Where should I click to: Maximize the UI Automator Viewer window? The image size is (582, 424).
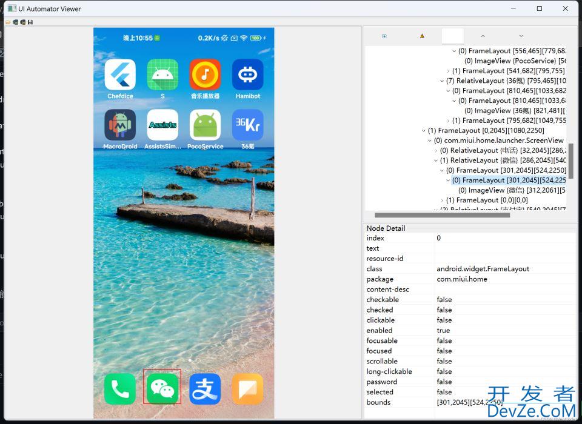[540, 8]
